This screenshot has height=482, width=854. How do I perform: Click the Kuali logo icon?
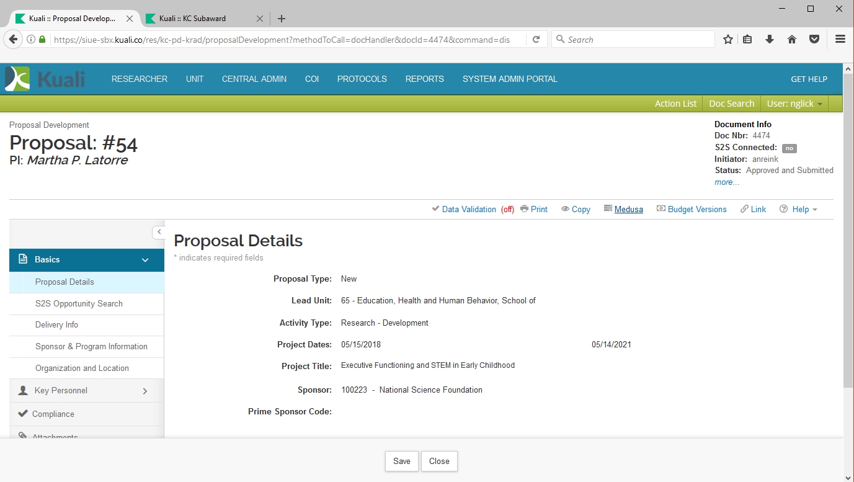coord(17,79)
